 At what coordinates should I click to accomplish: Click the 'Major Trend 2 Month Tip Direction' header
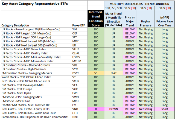pos(113,19)
